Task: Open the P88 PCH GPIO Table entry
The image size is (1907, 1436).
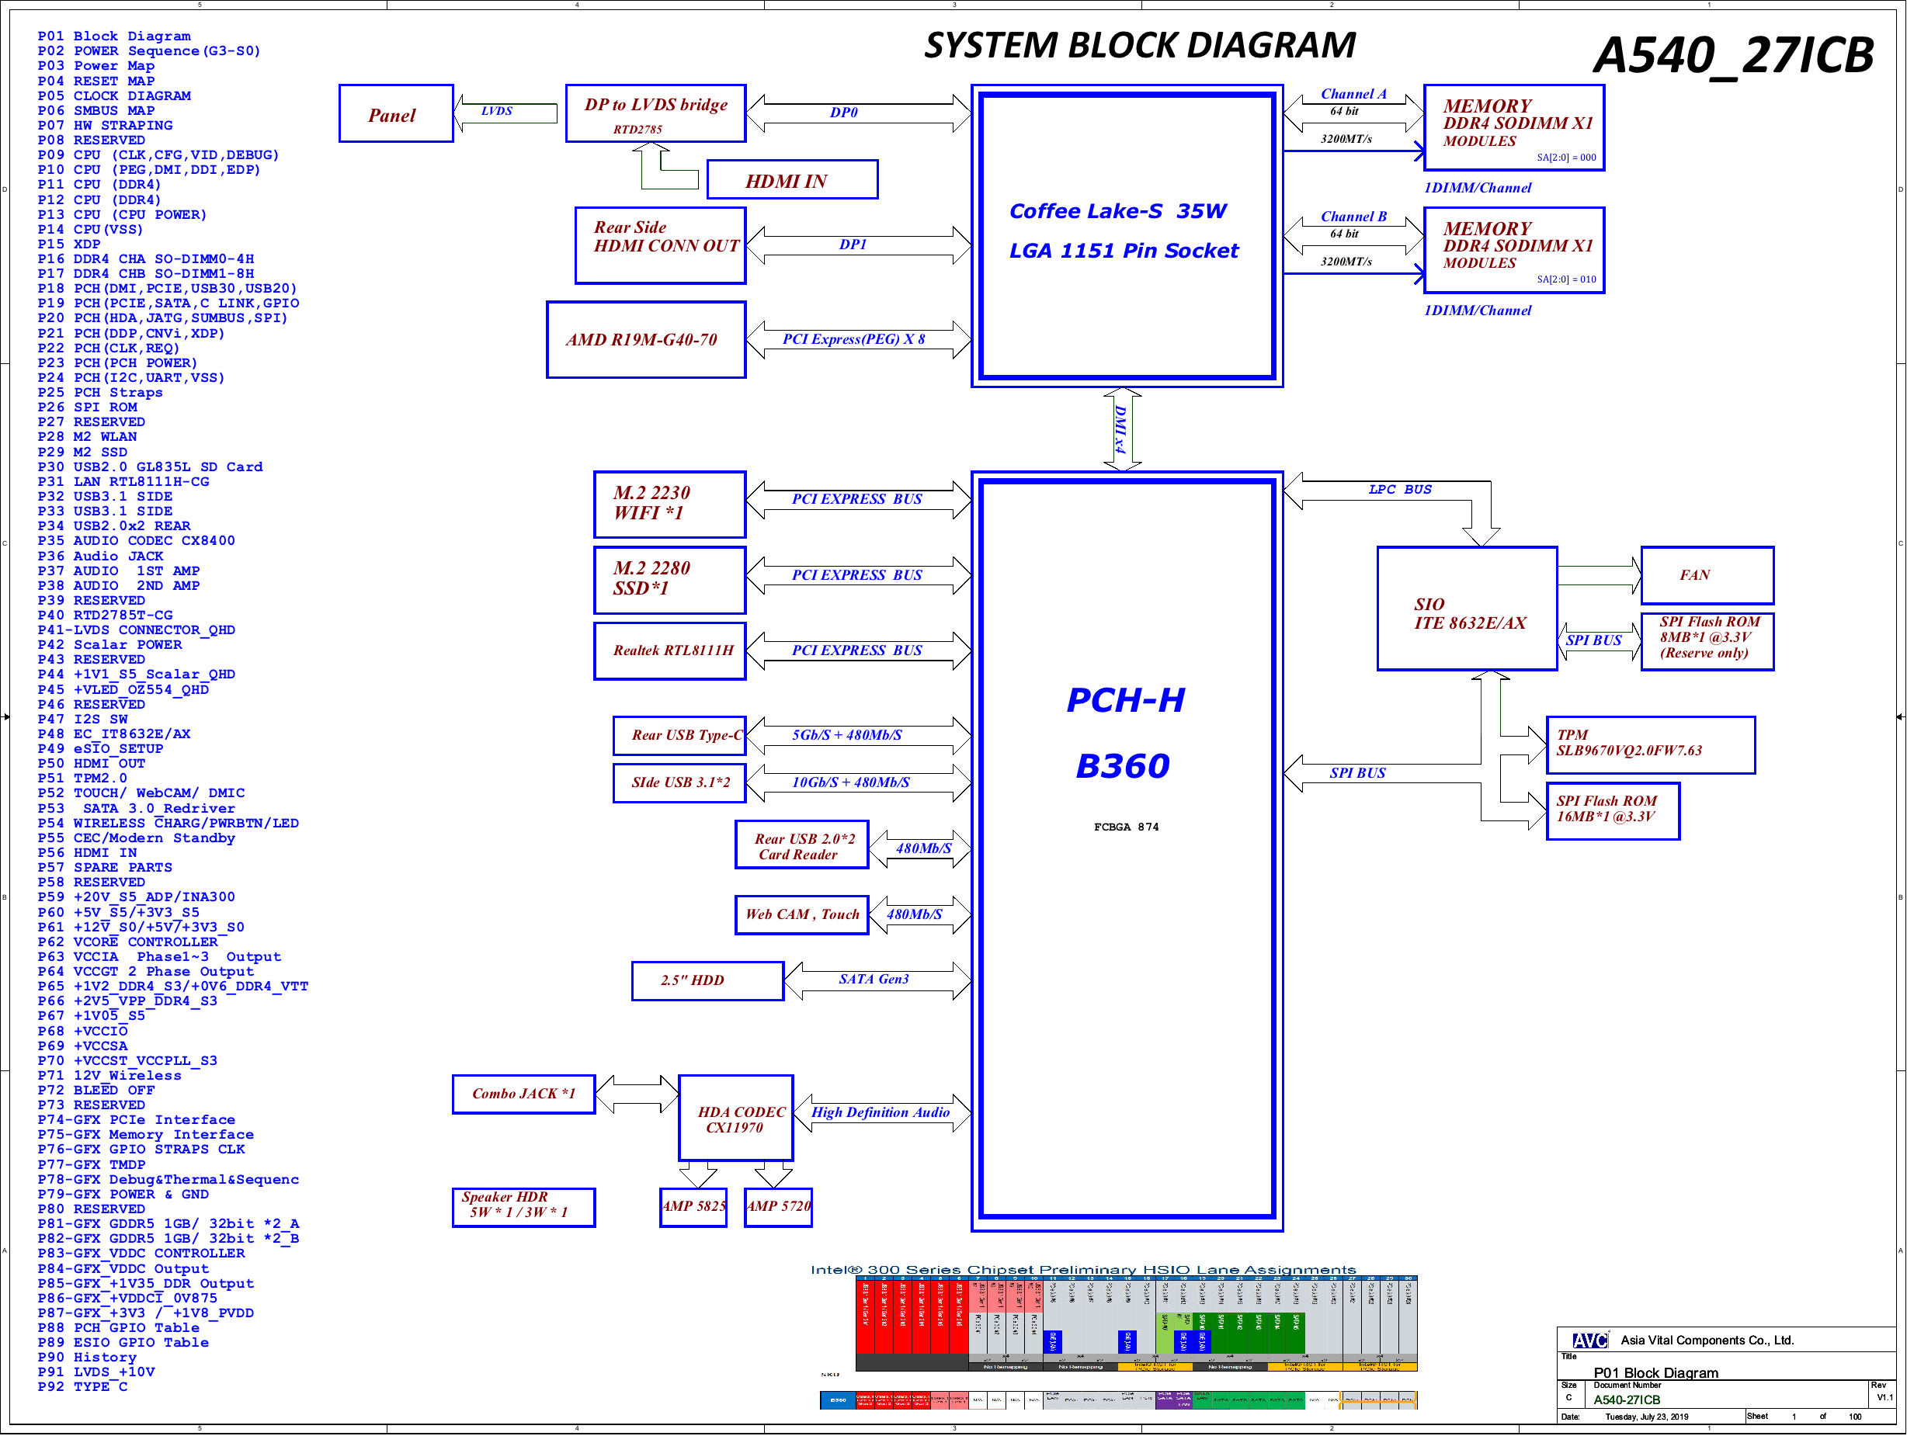Action: click(118, 1327)
